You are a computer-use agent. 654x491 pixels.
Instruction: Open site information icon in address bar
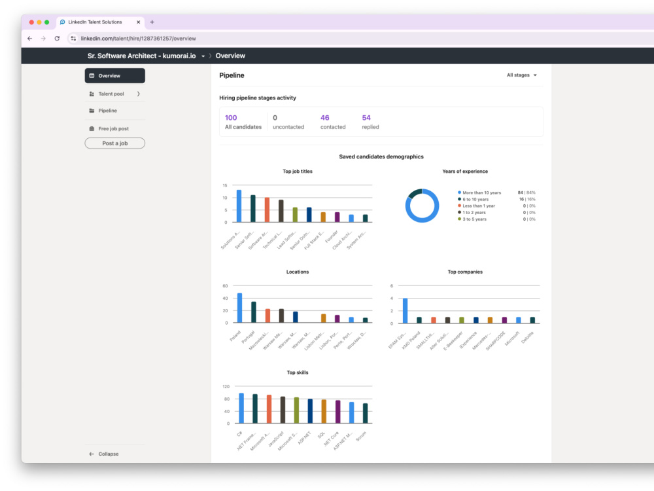click(x=73, y=39)
